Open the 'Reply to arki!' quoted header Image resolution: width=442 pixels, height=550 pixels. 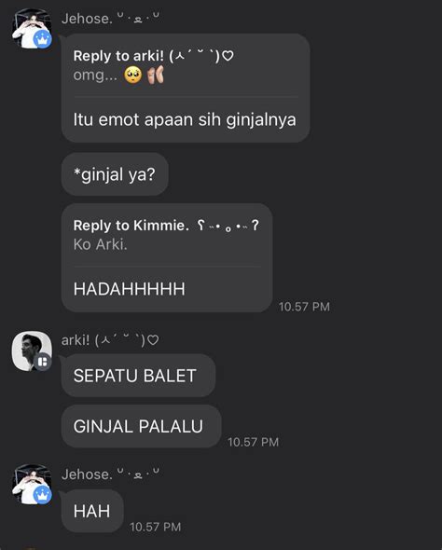[153, 56]
